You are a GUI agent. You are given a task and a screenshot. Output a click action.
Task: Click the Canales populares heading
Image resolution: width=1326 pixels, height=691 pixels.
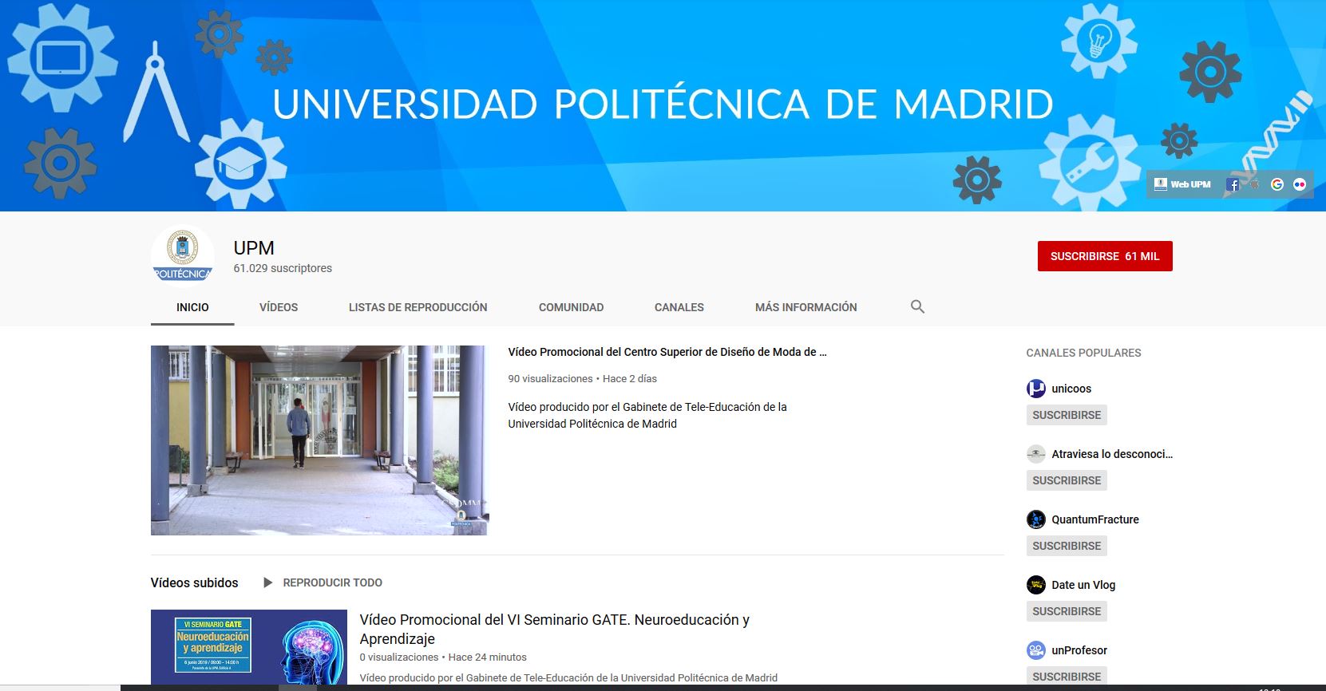1083,353
